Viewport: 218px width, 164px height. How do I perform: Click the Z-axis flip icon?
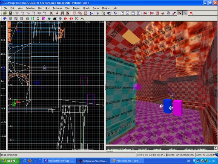[x=39, y=13]
